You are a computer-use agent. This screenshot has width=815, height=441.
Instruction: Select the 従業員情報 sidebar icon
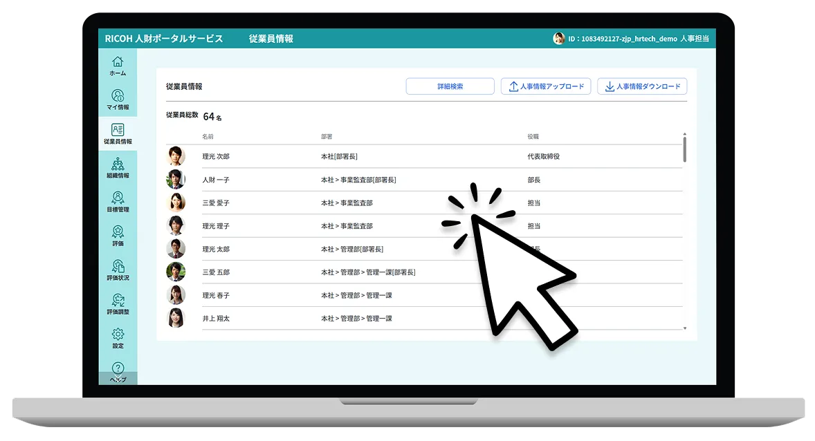(x=118, y=133)
